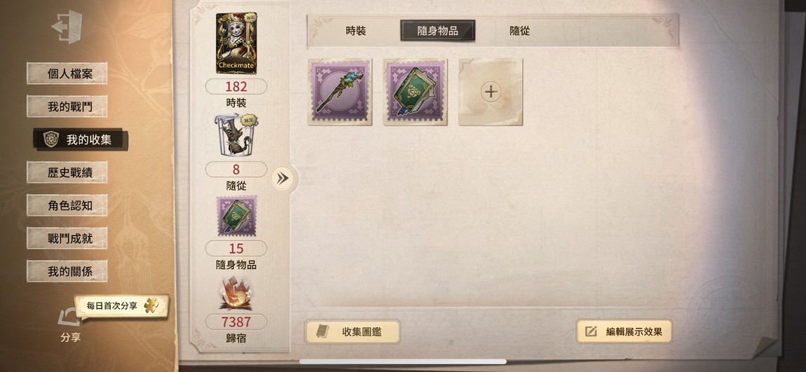
Task: Click the exit door icon
Action: click(x=67, y=26)
